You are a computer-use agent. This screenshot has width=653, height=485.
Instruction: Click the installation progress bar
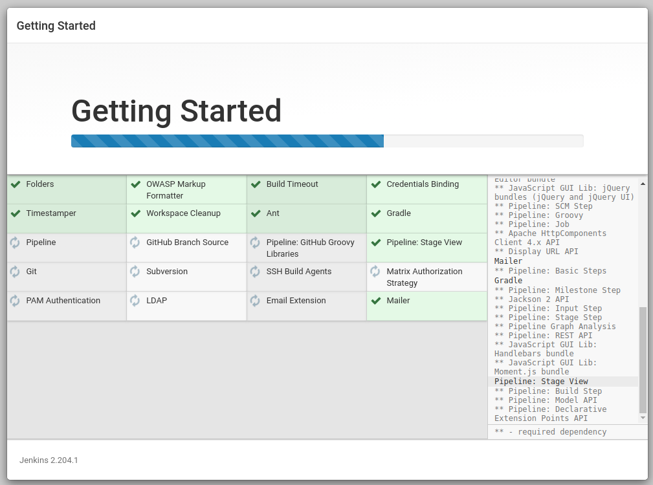(327, 141)
